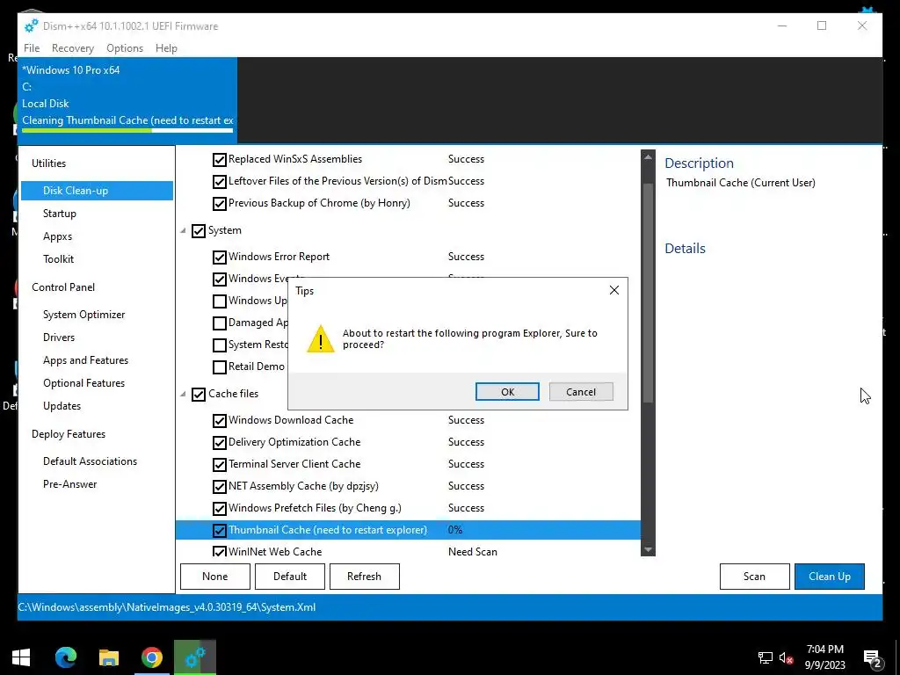Open the Recovery menu
This screenshot has width=900, height=675.
(73, 48)
